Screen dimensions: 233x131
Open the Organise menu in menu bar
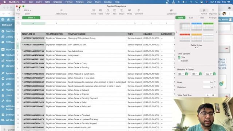pyautogui.click(x=58, y=2)
